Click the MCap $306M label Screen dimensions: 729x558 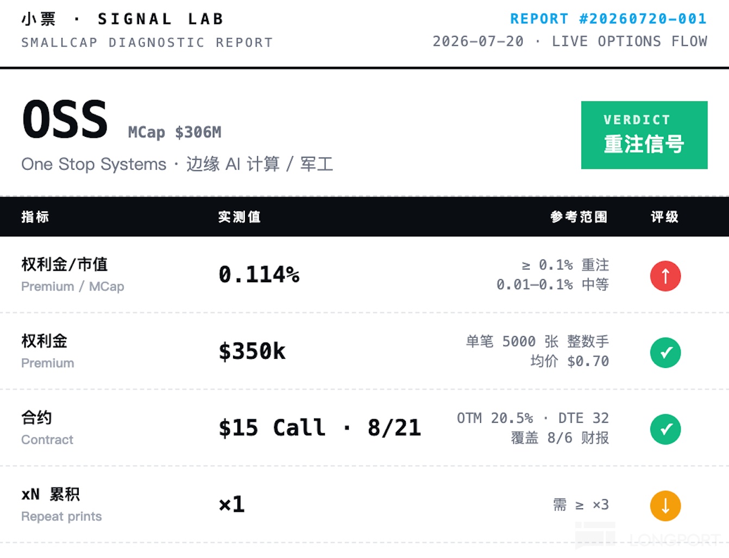(x=175, y=132)
